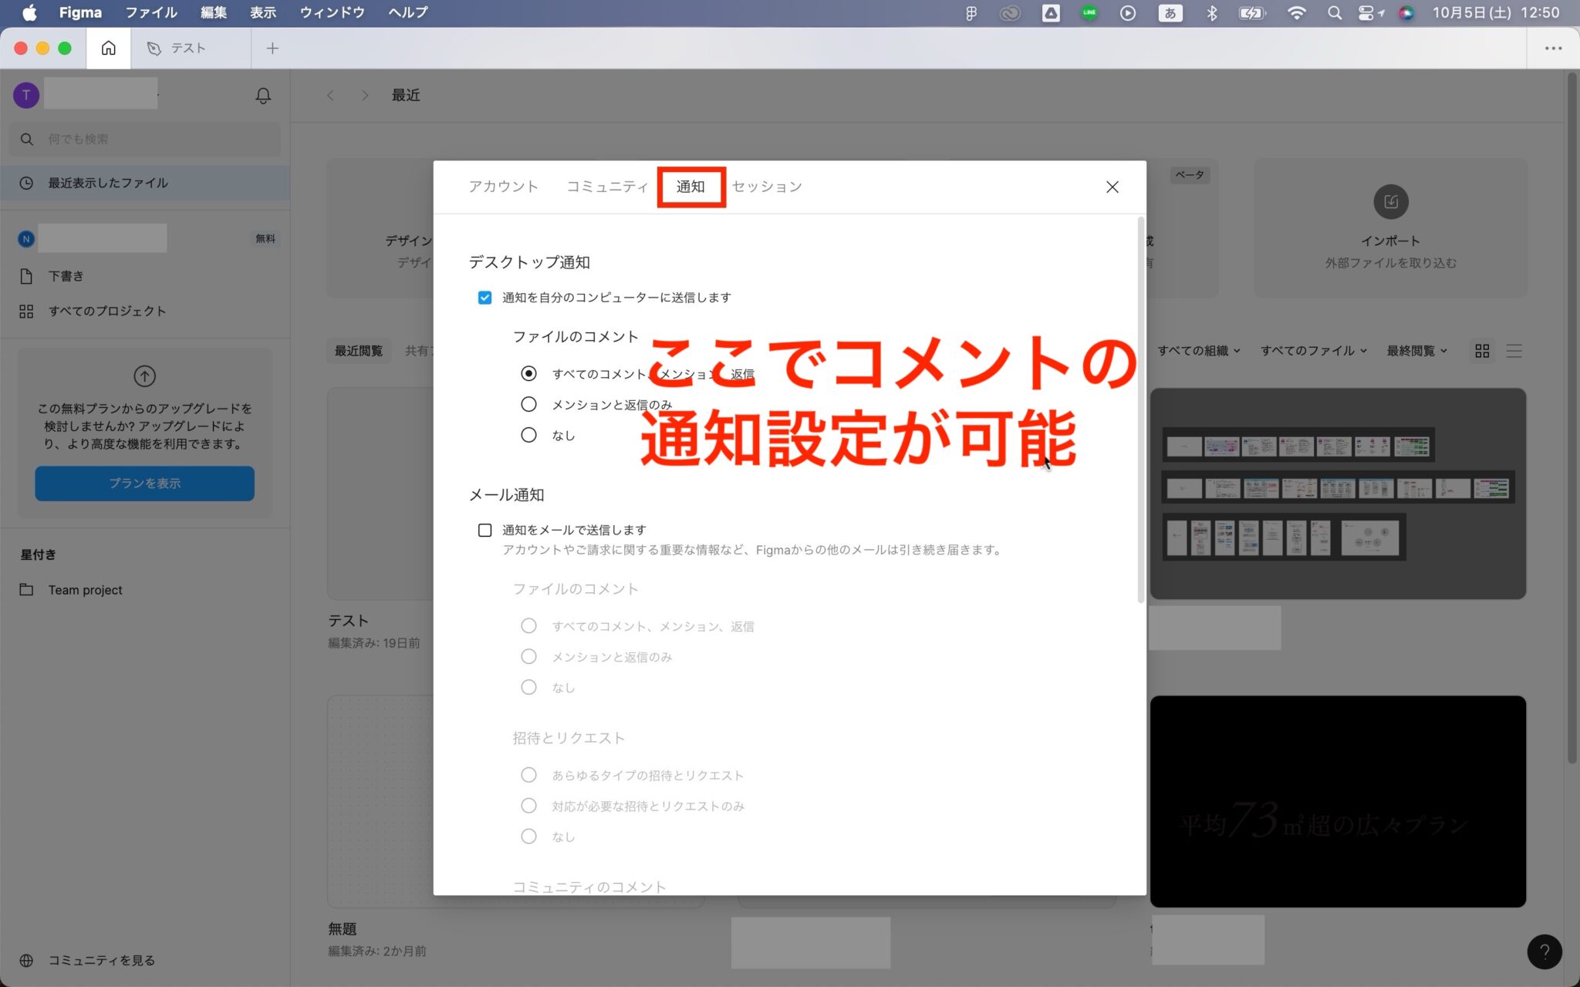
Task: Select あらゆるタイプの招待とリクエスト radio
Action: 528,775
